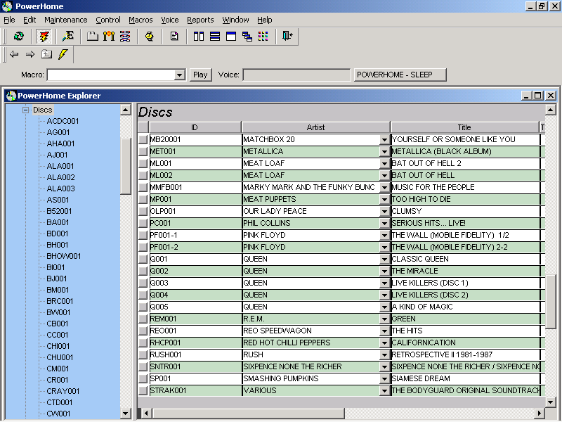Select ACDC001 in the Discs tree

63,121
